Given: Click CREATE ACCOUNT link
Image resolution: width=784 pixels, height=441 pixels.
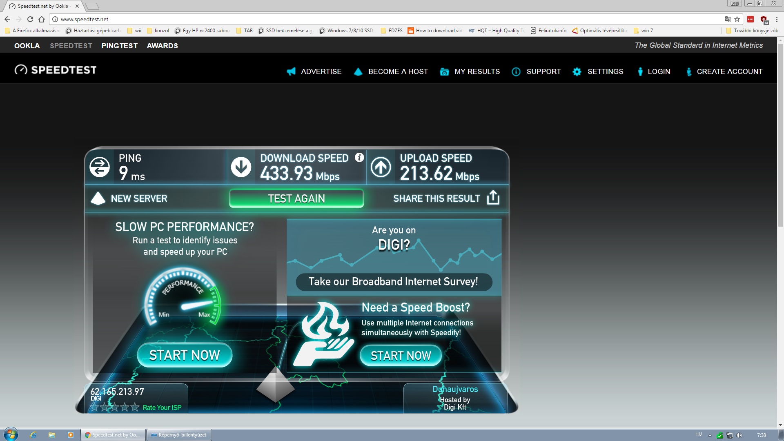Looking at the screenshot, I should click(729, 71).
